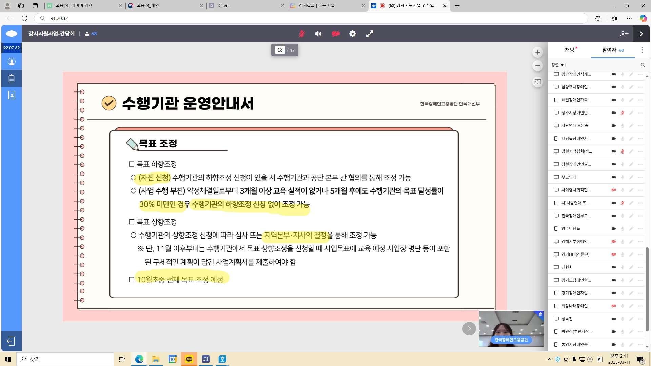Click the page number field showing 13
The height and width of the screenshot is (366, 651).
click(280, 50)
